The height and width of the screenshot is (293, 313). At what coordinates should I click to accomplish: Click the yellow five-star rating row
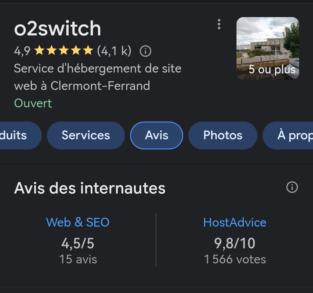click(x=64, y=50)
